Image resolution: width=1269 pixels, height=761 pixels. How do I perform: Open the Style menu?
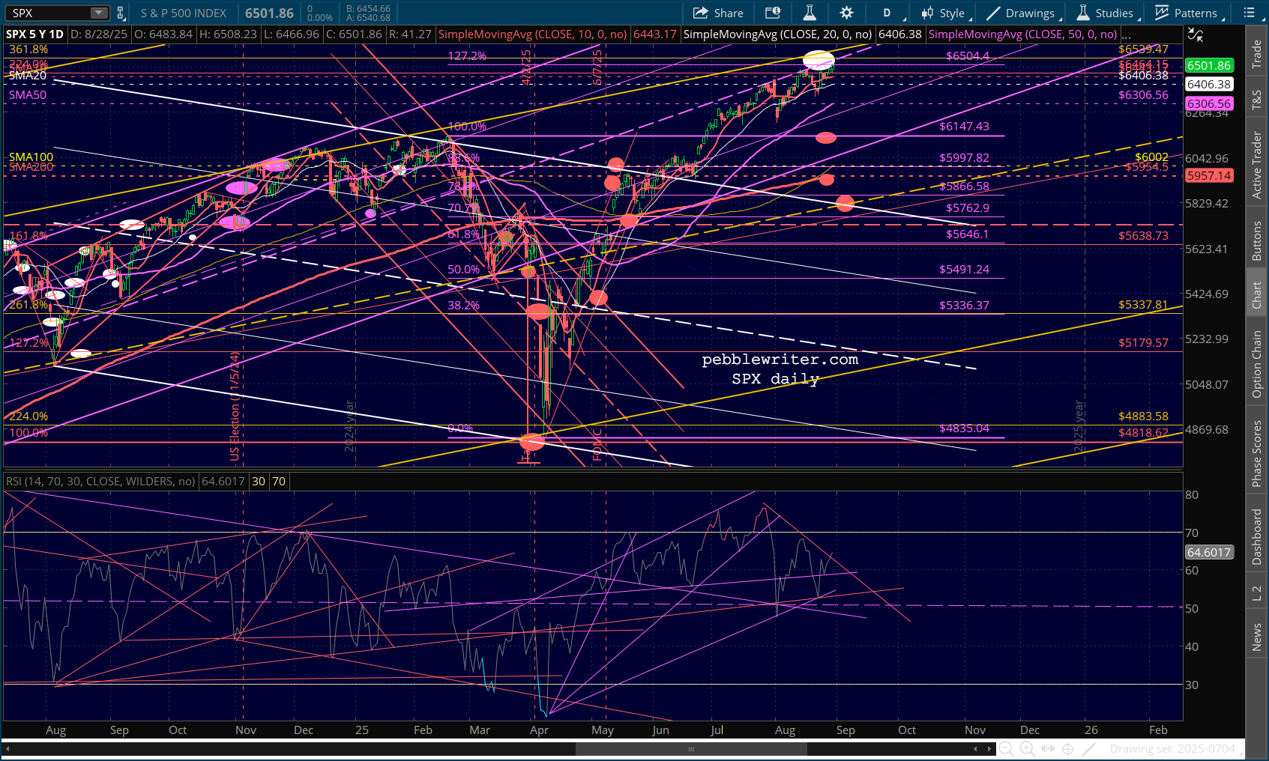tap(945, 13)
